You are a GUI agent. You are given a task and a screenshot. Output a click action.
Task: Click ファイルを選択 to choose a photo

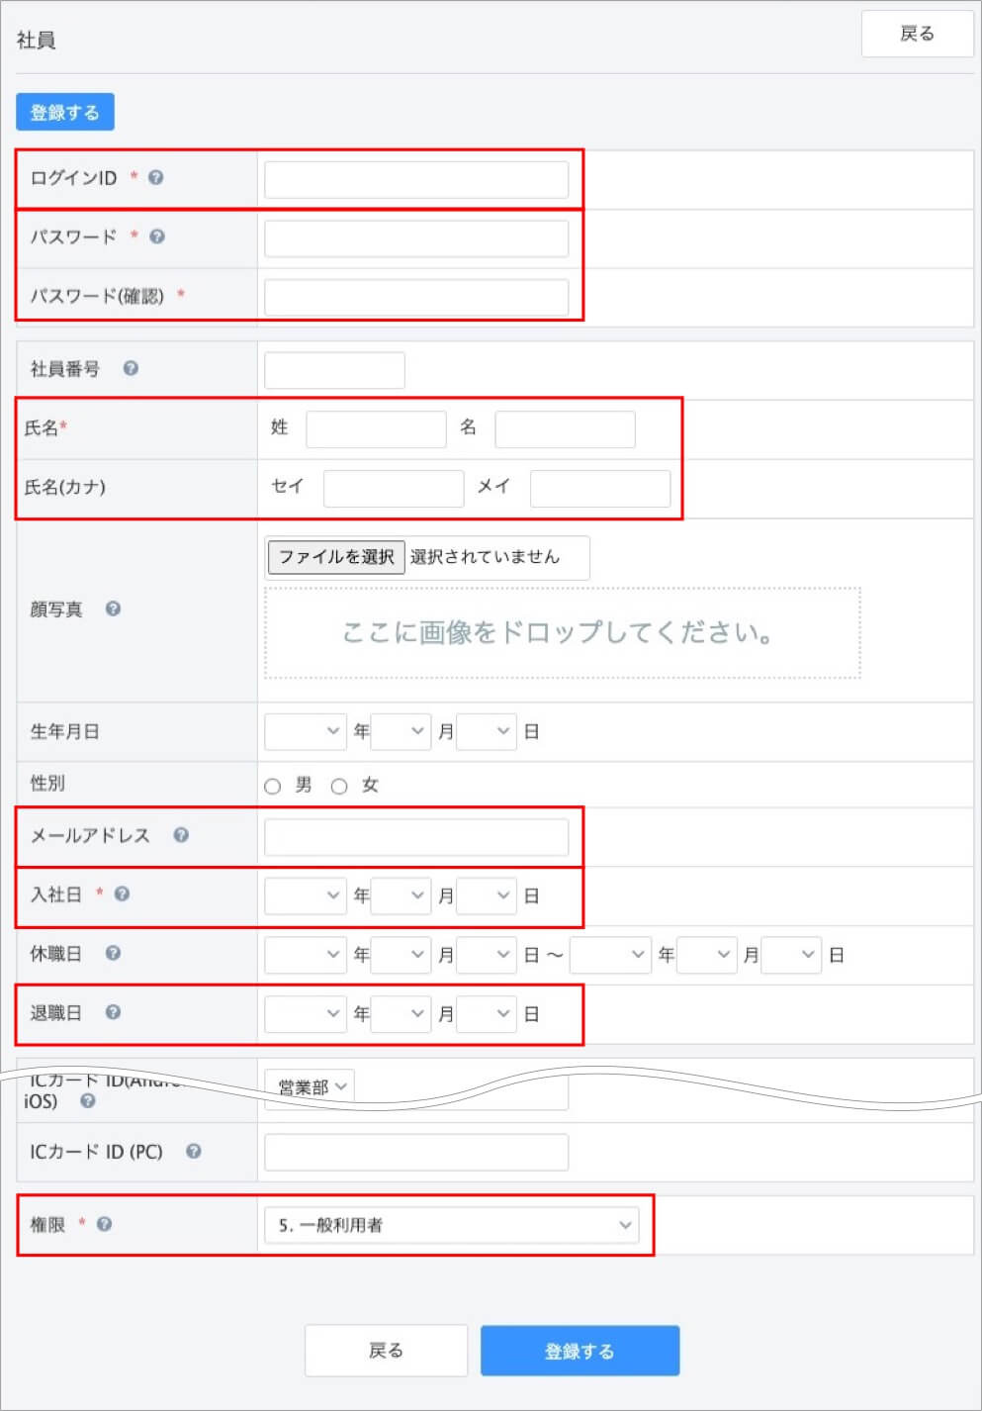tap(336, 557)
